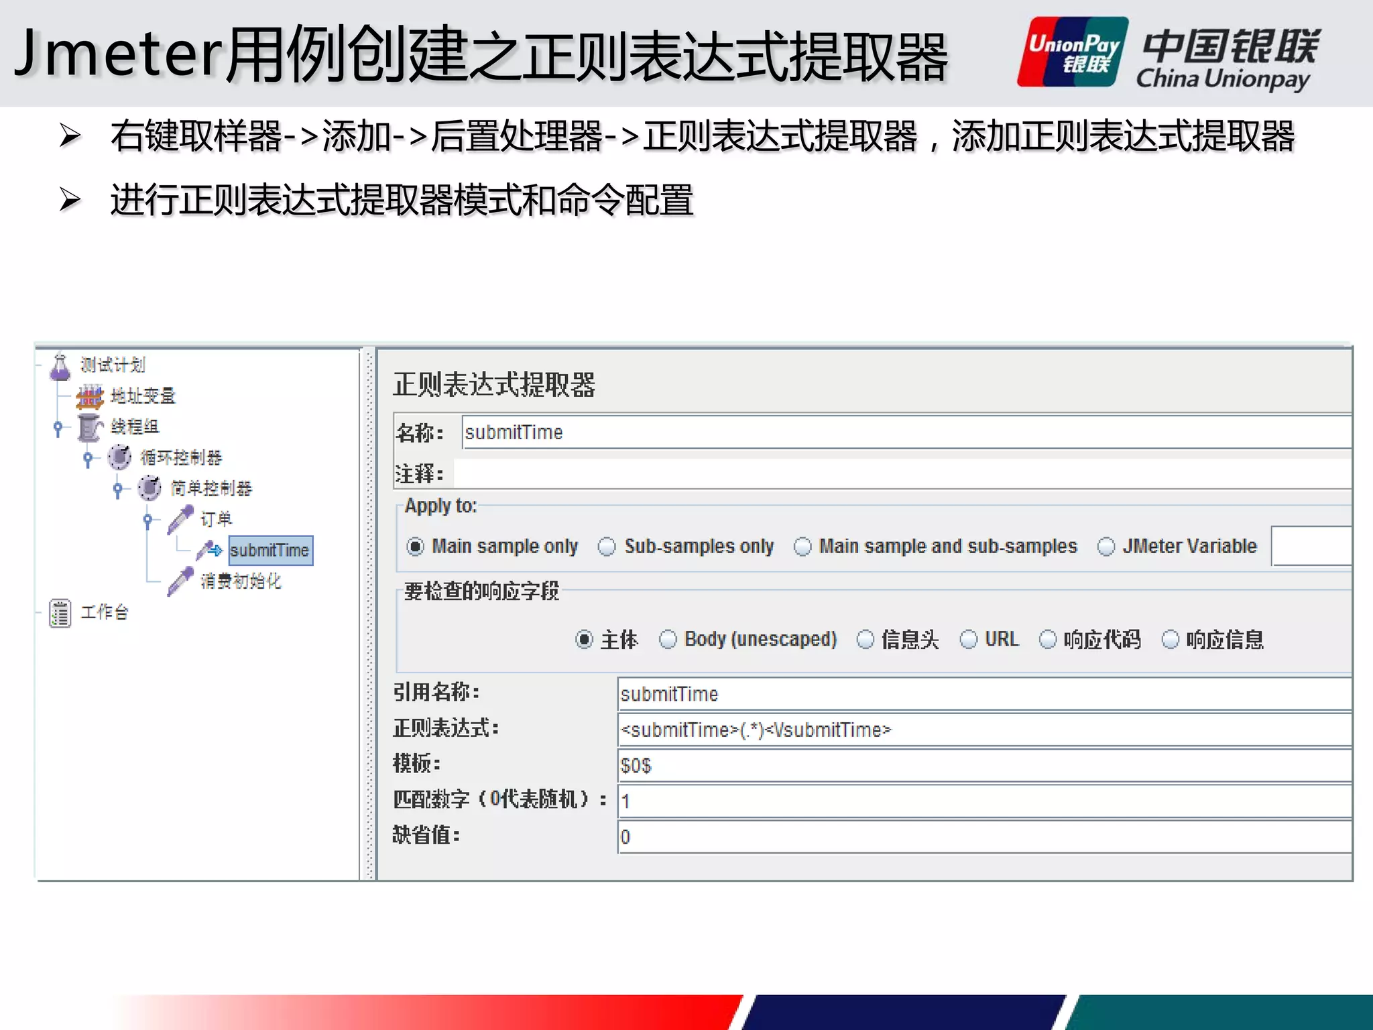Click the 引用名称 input field
Image resolution: width=1373 pixels, height=1030 pixels.
[984, 694]
